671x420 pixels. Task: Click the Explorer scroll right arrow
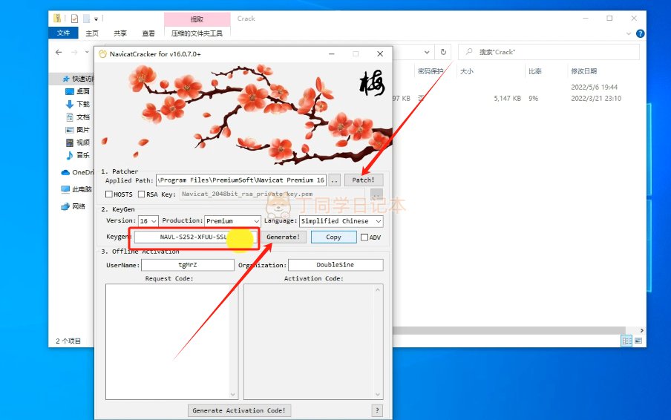coord(641,331)
